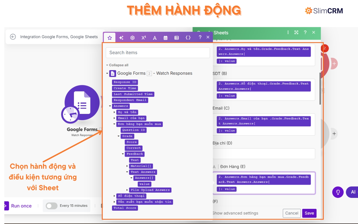Click the lightbulb explain flow button

[338, 192]
